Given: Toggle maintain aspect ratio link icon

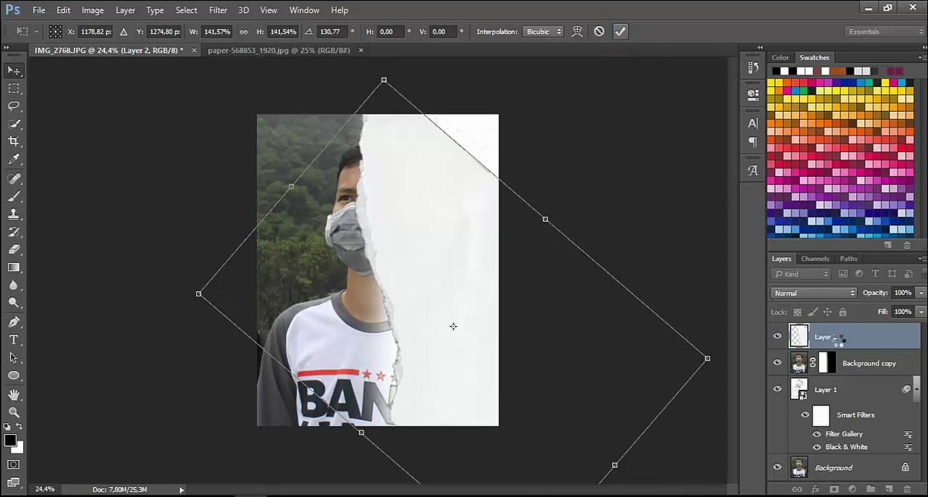Looking at the screenshot, I should (244, 31).
